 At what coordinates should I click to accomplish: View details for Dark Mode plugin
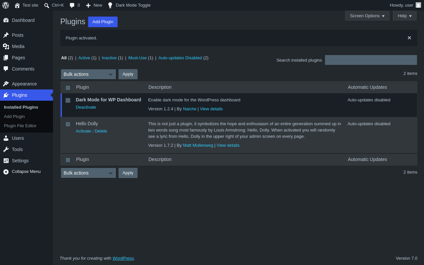(211, 109)
